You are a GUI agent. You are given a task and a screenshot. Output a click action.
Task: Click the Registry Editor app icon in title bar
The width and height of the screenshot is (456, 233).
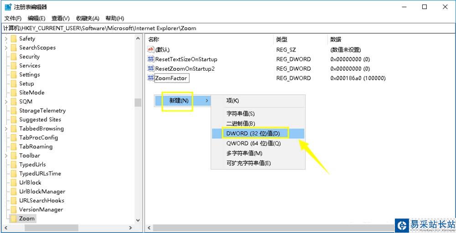pyautogui.click(x=8, y=7)
